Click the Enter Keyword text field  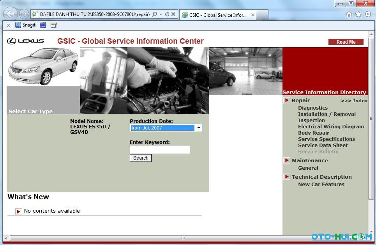[160, 149]
